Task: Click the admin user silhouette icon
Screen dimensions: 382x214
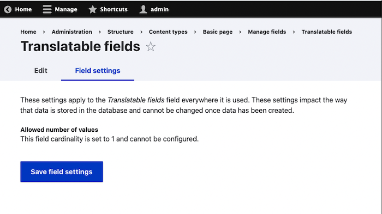Action: pos(143,9)
